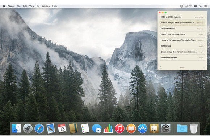
Task: Open Messages chat bubbles in Dock
Action: (97, 128)
